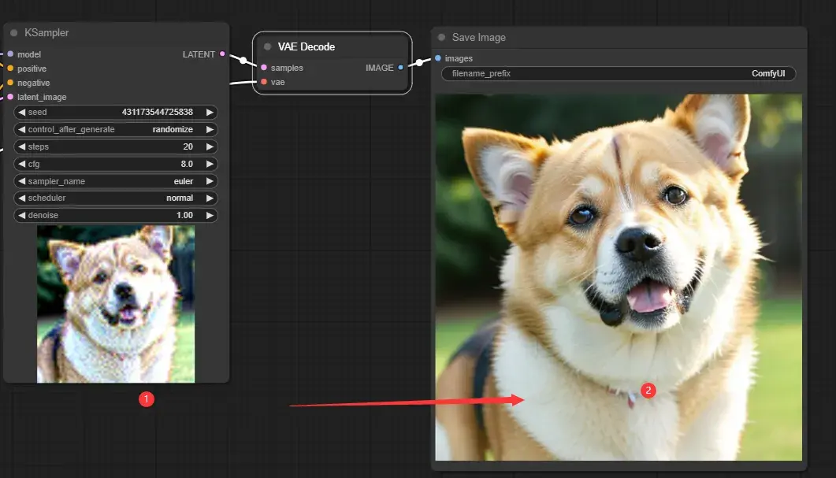836x478 pixels.
Task: Increase cfg value using right arrow
Action: point(210,165)
